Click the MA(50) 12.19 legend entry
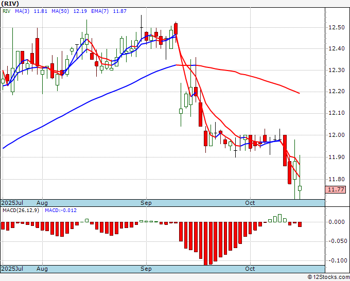 tap(69, 11)
